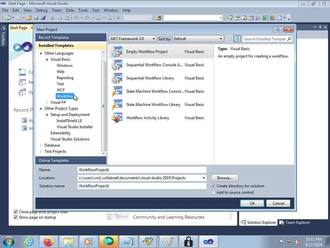This screenshot has height=248, width=330.
Task: Click the Find in Files toolbar icon
Action: 159,18
